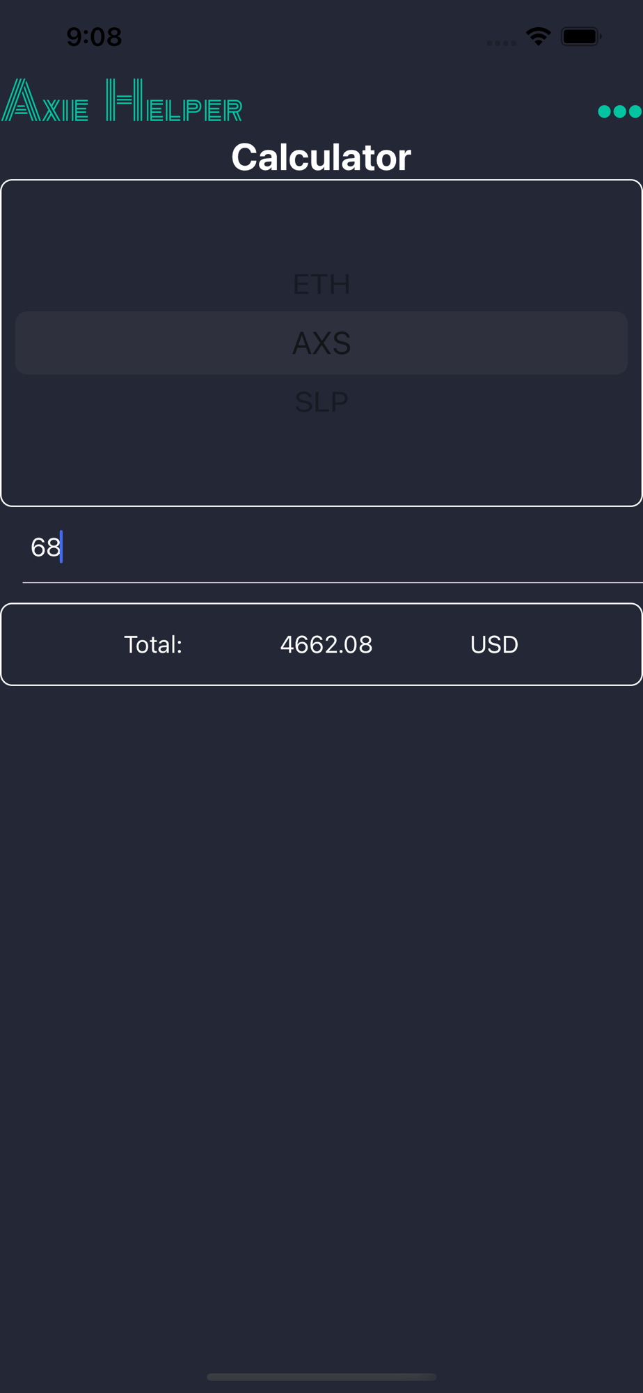This screenshot has height=1393, width=643.
Task: Tap the 9:08 clock in status bar
Action: tap(94, 37)
